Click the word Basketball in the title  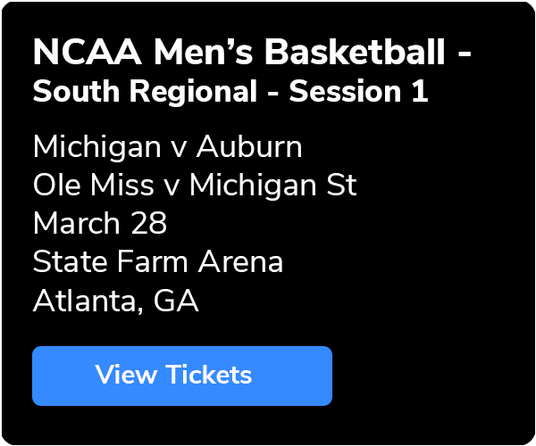tap(355, 53)
